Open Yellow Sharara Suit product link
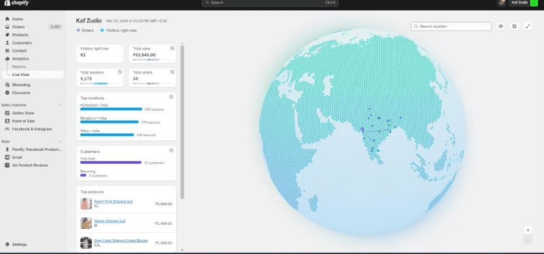Viewport: 544px width, 254px height. click(109, 221)
